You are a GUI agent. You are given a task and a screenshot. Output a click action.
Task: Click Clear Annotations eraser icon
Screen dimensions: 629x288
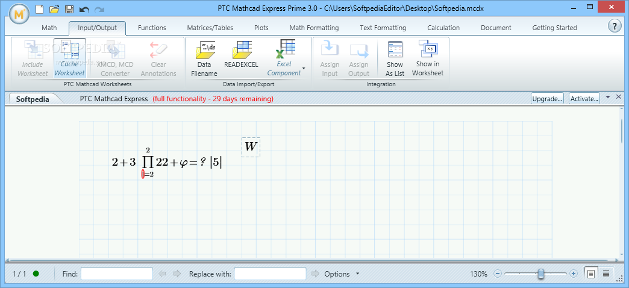point(158,58)
